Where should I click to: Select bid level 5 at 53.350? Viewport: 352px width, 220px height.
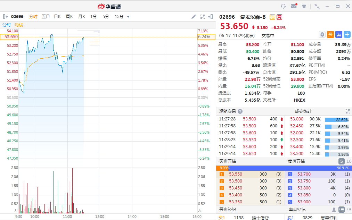point(251,202)
